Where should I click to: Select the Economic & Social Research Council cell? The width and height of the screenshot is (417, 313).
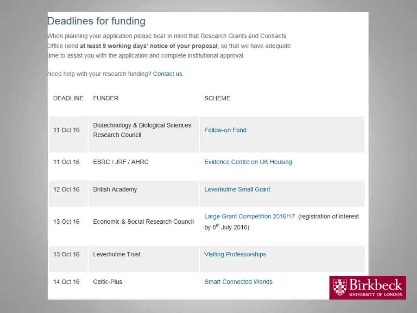(x=144, y=226)
